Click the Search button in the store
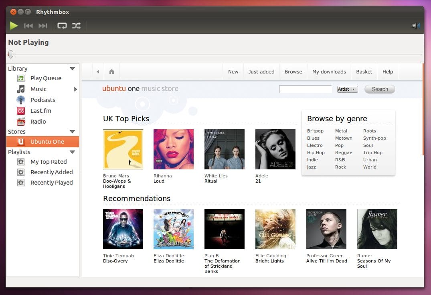431x295 pixels. 379,89
